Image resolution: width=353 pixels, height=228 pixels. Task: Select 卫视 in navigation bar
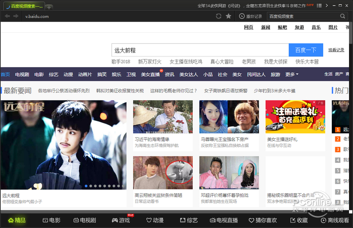tap(131, 74)
